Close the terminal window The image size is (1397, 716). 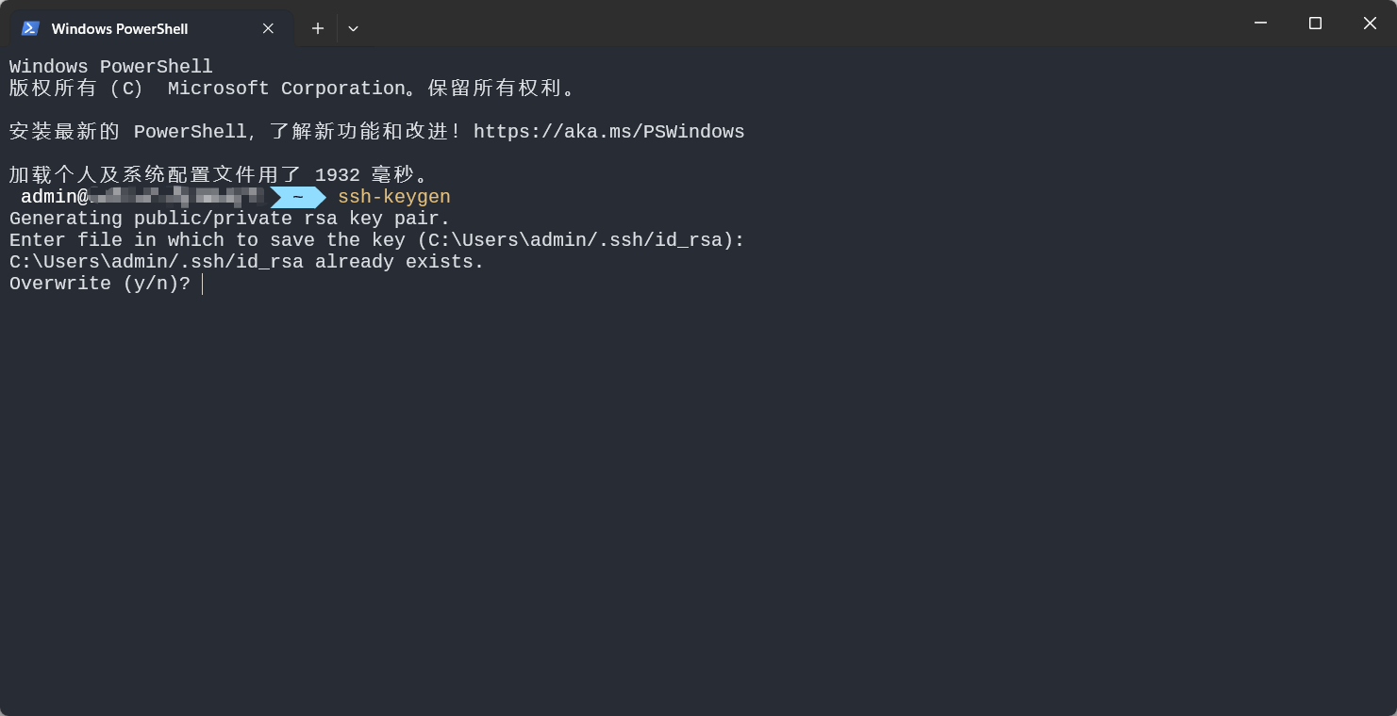click(1370, 23)
